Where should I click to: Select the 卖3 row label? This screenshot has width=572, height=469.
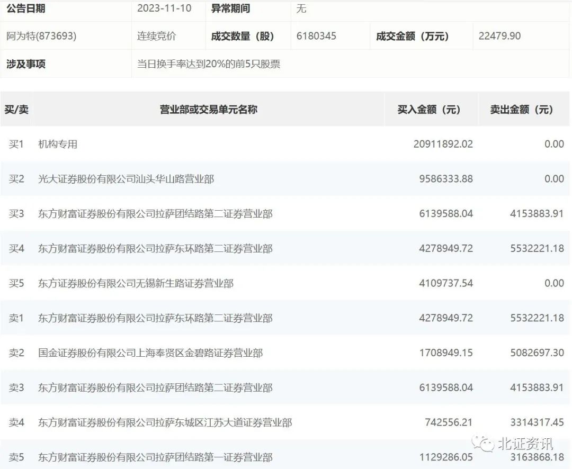(x=16, y=387)
